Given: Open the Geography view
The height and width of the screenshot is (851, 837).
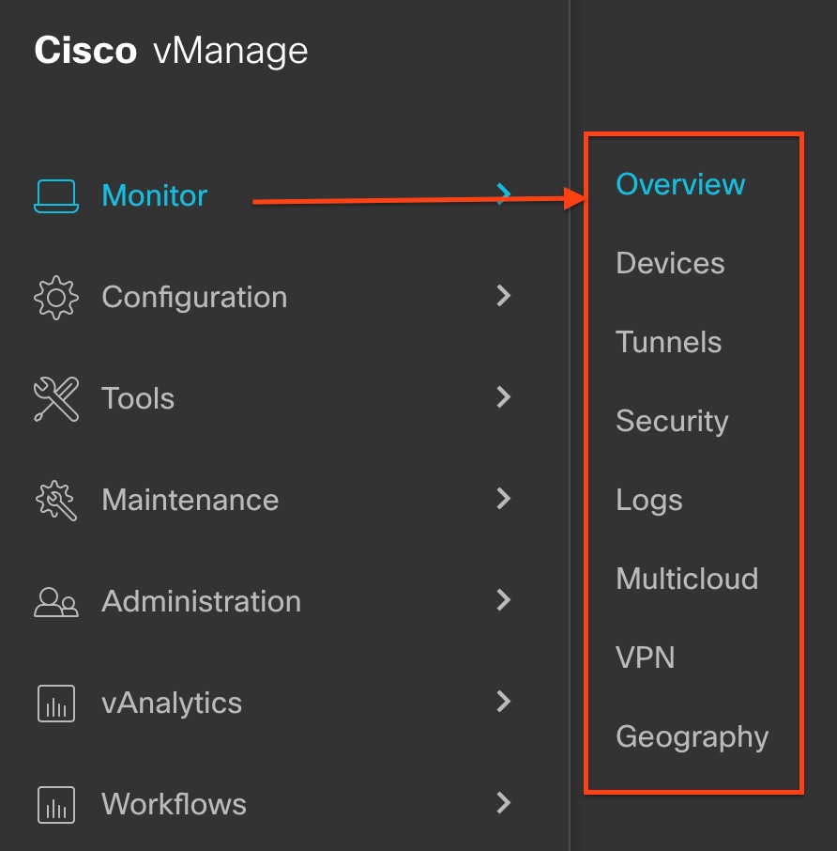Looking at the screenshot, I should [x=692, y=737].
